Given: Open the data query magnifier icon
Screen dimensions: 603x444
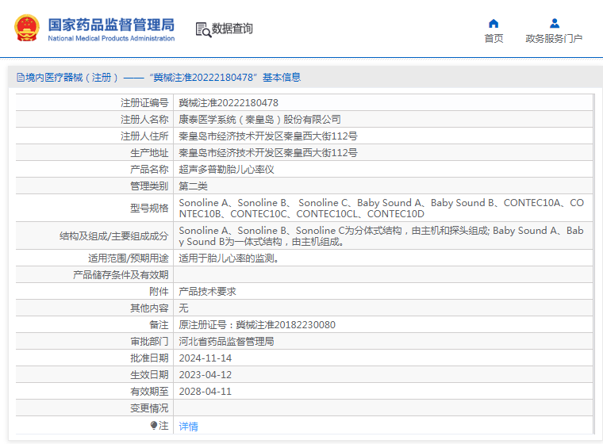Looking at the screenshot, I should (x=203, y=30).
